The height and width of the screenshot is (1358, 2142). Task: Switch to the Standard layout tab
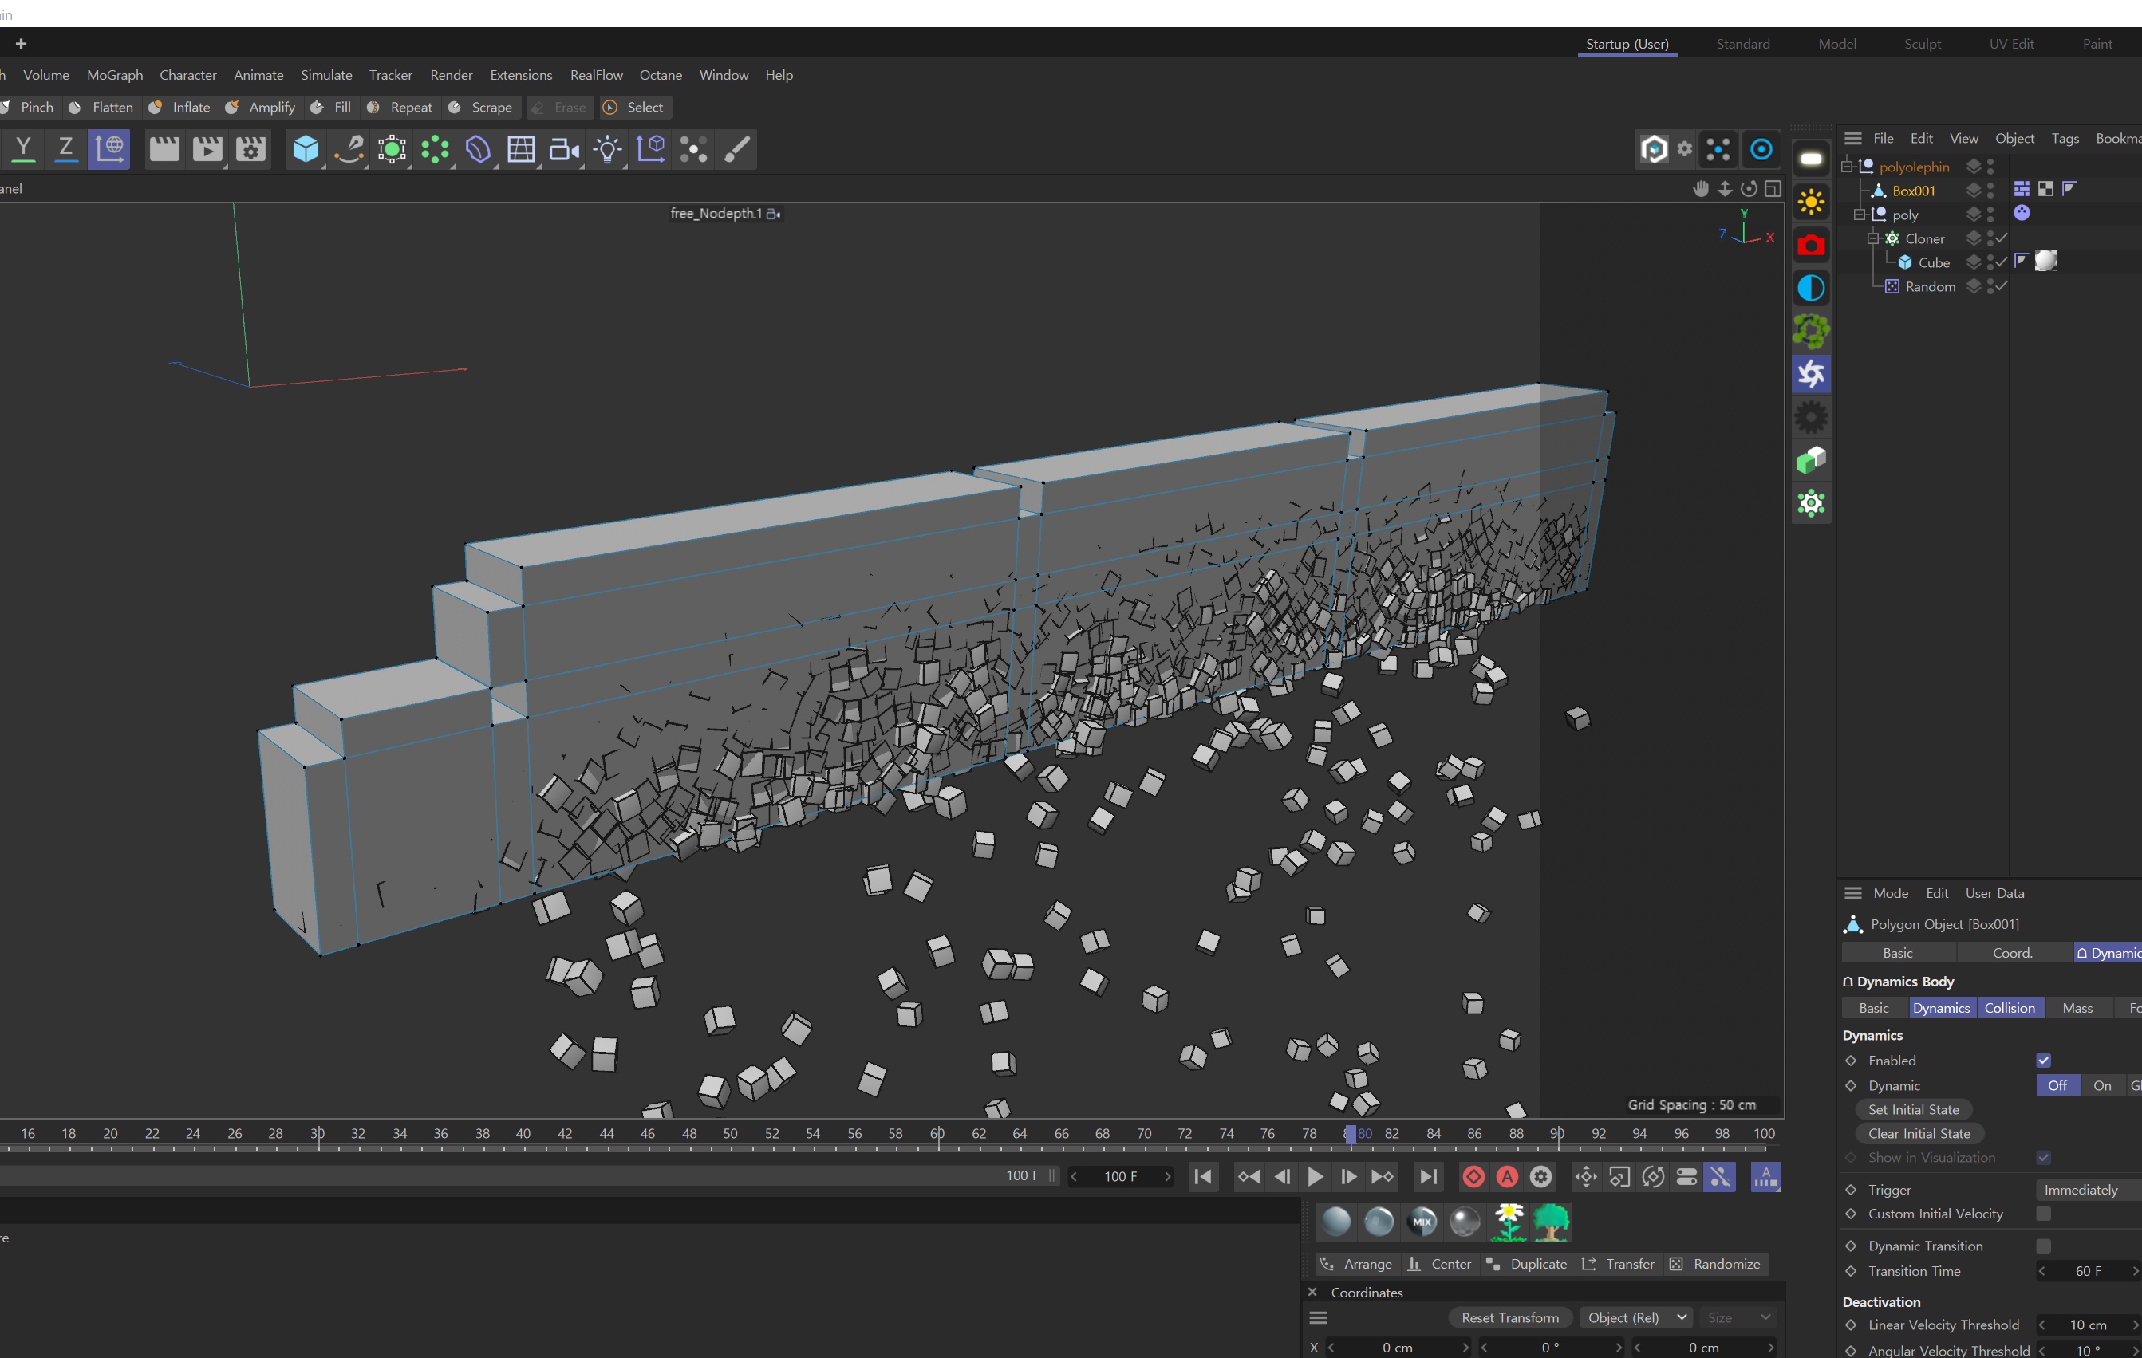(x=1742, y=44)
